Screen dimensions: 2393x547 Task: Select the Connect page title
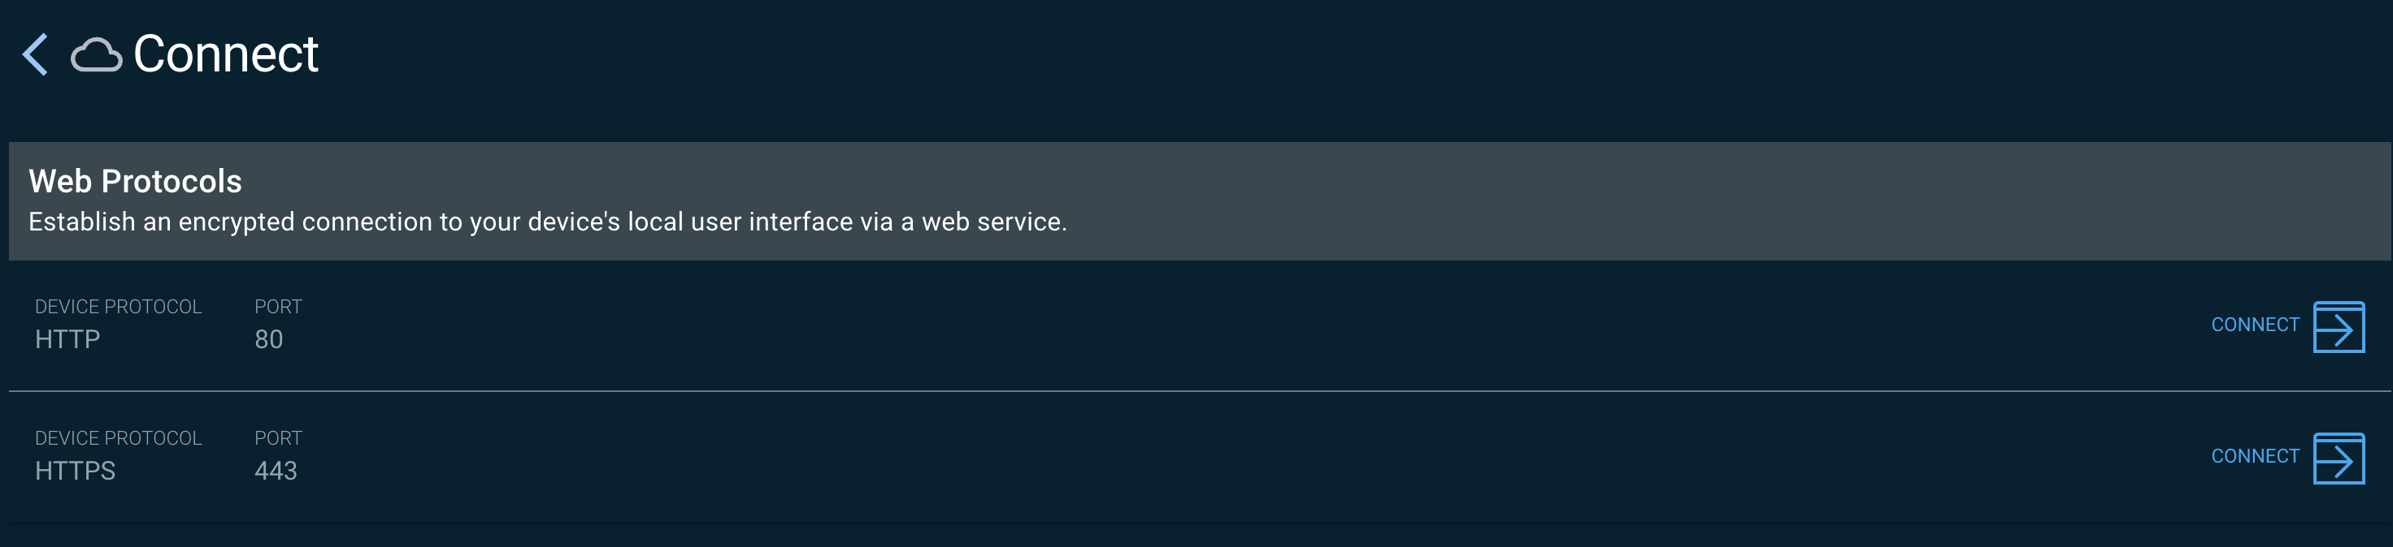226,54
